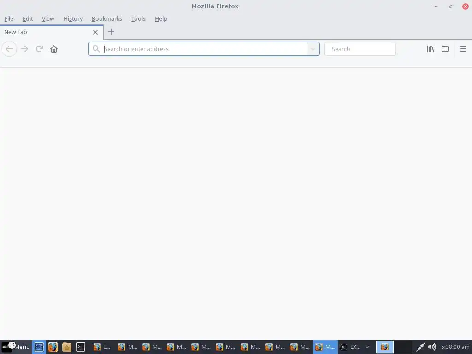Close the New Tab tab
The width and height of the screenshot is (472, 354).
point(95,32)
